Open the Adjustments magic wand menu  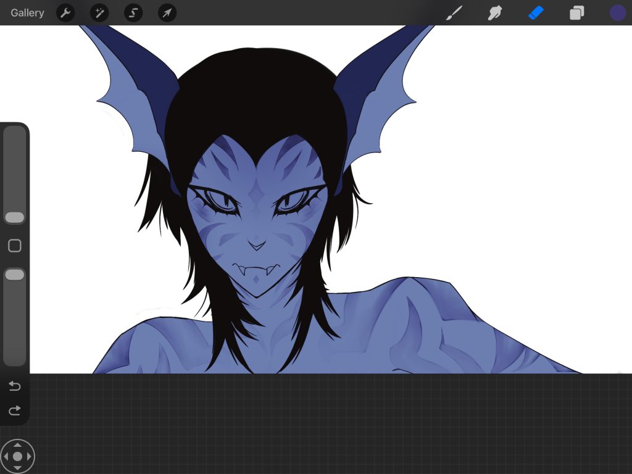[x=99, y=13]
